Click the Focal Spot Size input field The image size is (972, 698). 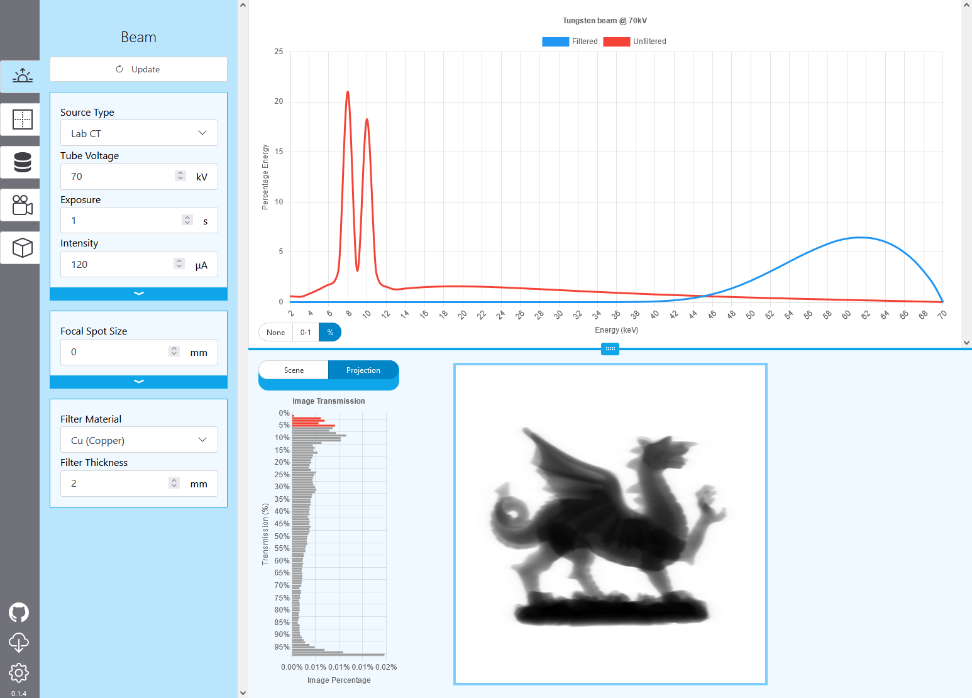139,352
